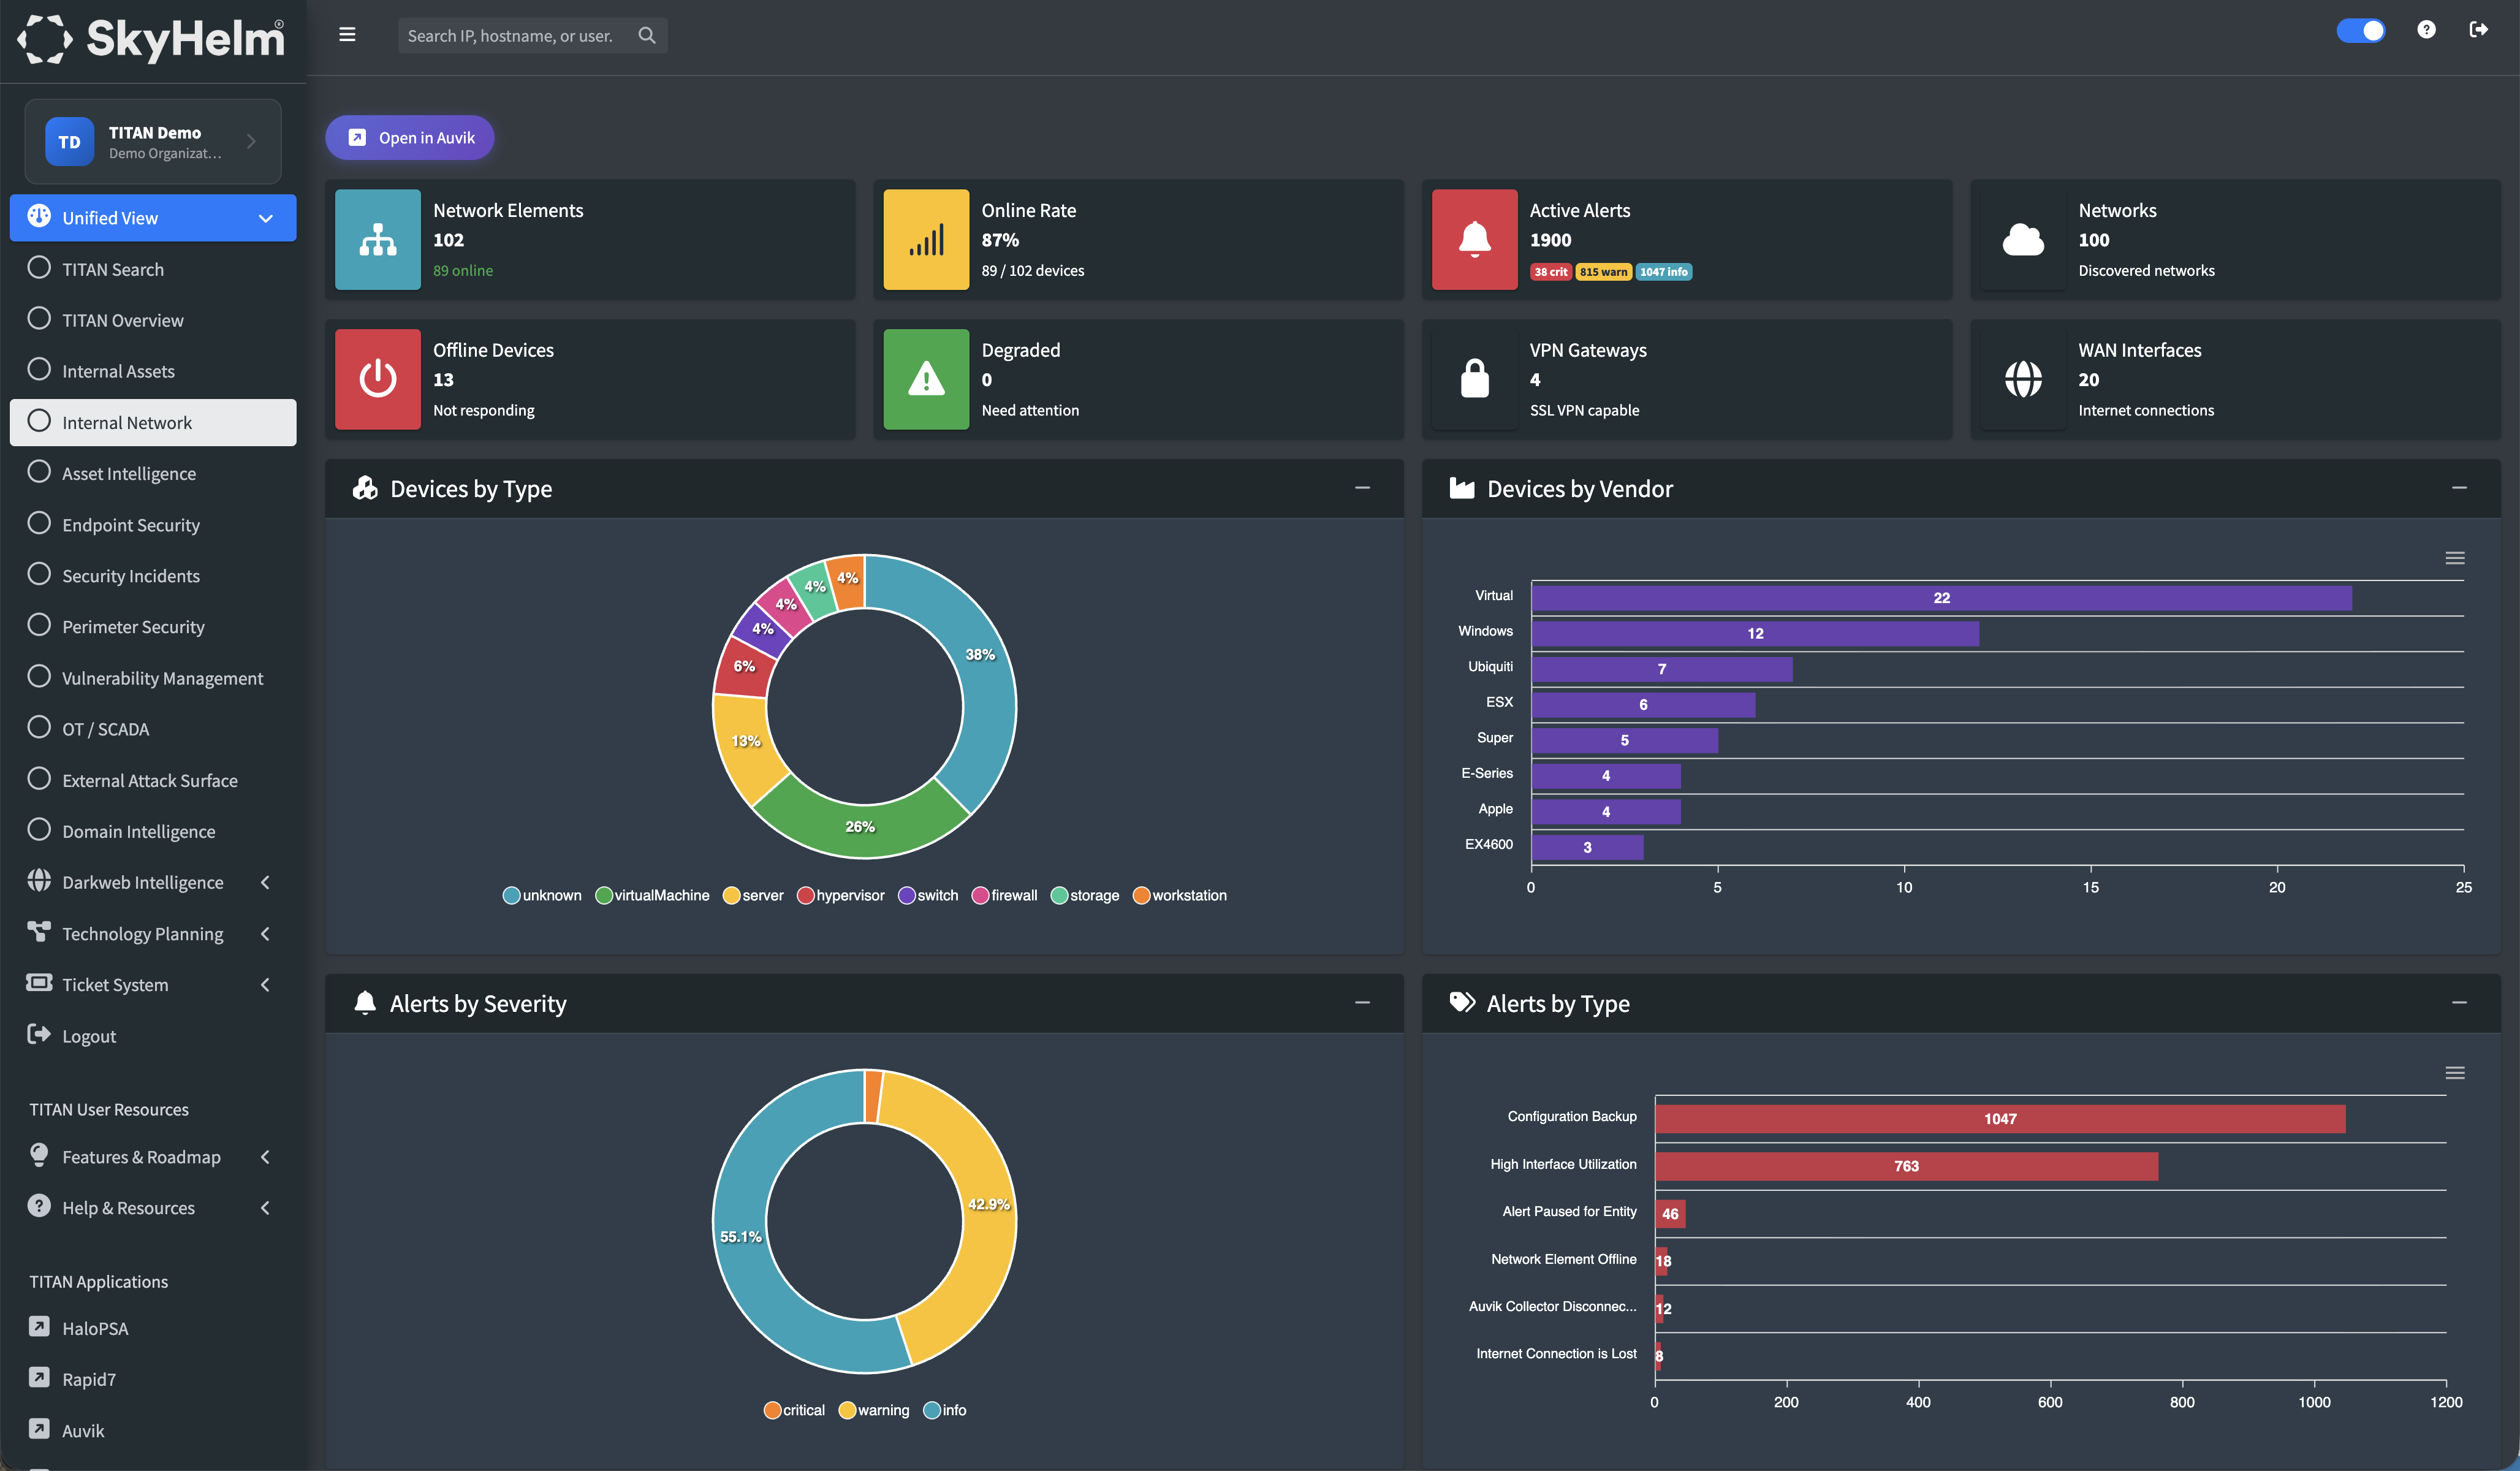Click the Rapid7 external link icon
Screen dimensions: 2520x1471
[39, 1377]
